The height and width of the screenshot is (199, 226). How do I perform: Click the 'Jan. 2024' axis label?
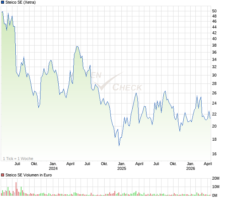[53, 166]
